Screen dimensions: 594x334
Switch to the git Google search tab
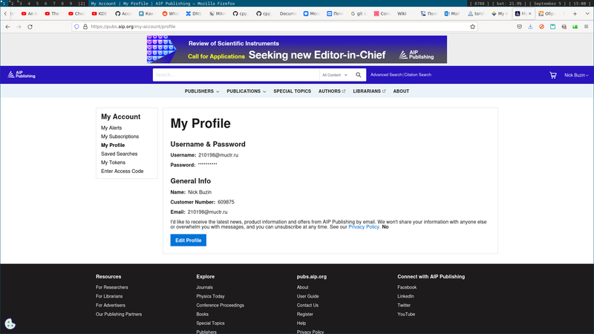pos(359,13)
